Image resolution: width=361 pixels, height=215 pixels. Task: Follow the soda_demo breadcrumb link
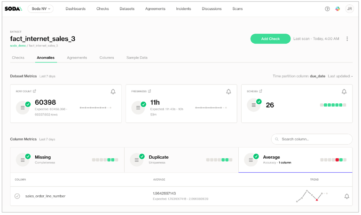tap(18, 46)
